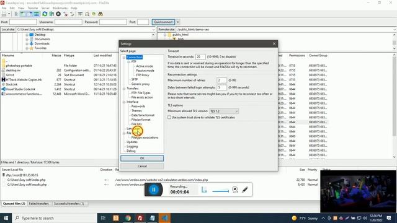The width and height of the screenshot is (397, 223).
Task: Toggle the transfer queue display icon
Action: [x=37, y=14]
